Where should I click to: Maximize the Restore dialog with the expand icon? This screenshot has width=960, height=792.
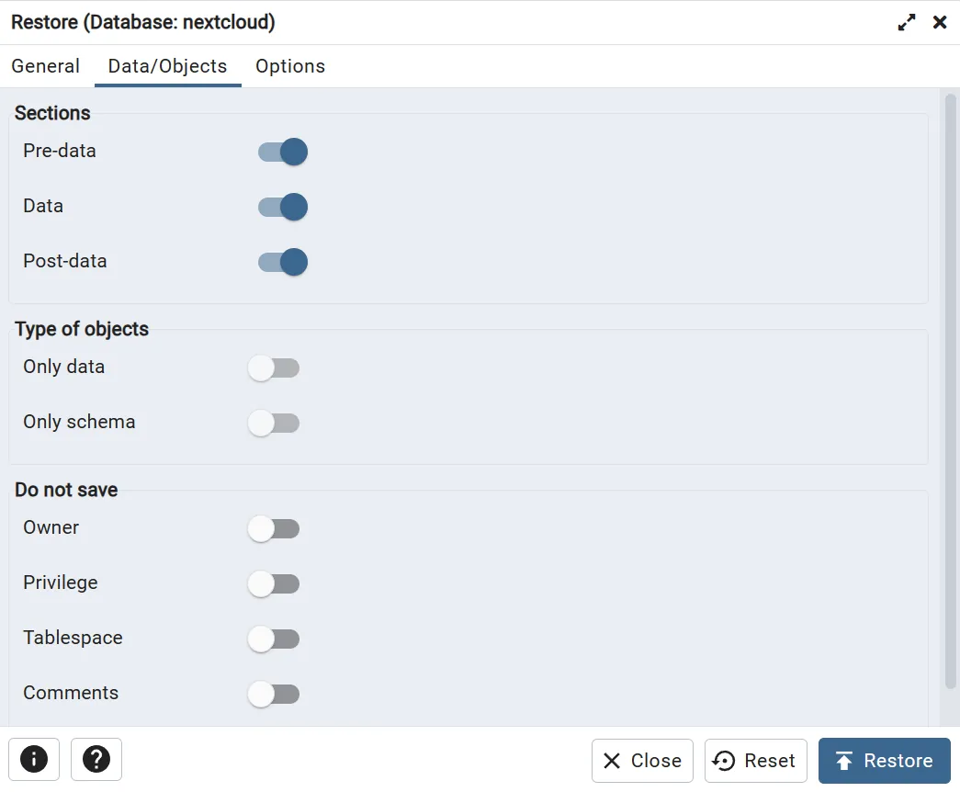tap(907, 23)
